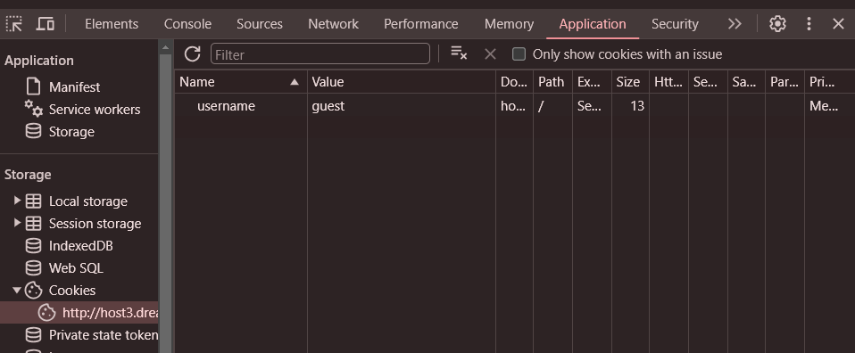Sort by the Path column header
The image size is (855, 353).
point(553,82)
